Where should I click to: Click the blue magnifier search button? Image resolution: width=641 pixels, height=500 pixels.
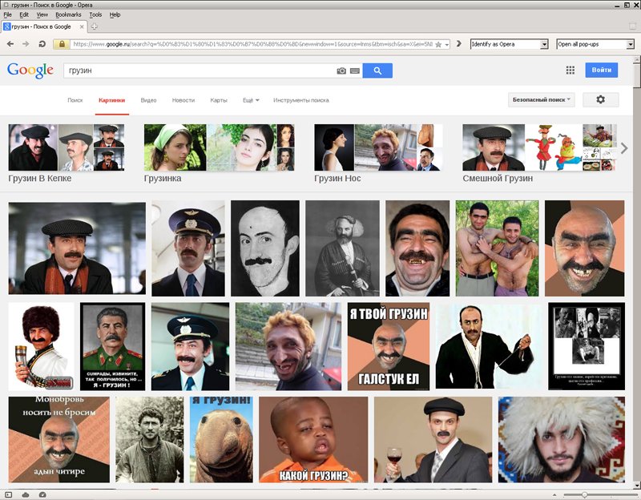point(377,71)
